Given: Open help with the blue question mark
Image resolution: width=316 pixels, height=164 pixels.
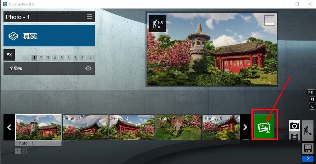Looking at the screenshot, I should click(x=307, y=159).
